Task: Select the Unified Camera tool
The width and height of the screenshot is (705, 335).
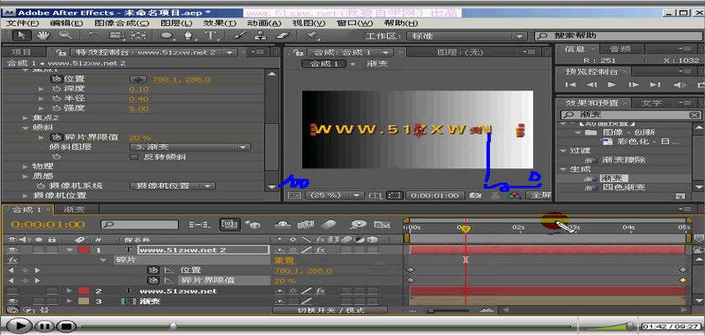Action: 117,35
